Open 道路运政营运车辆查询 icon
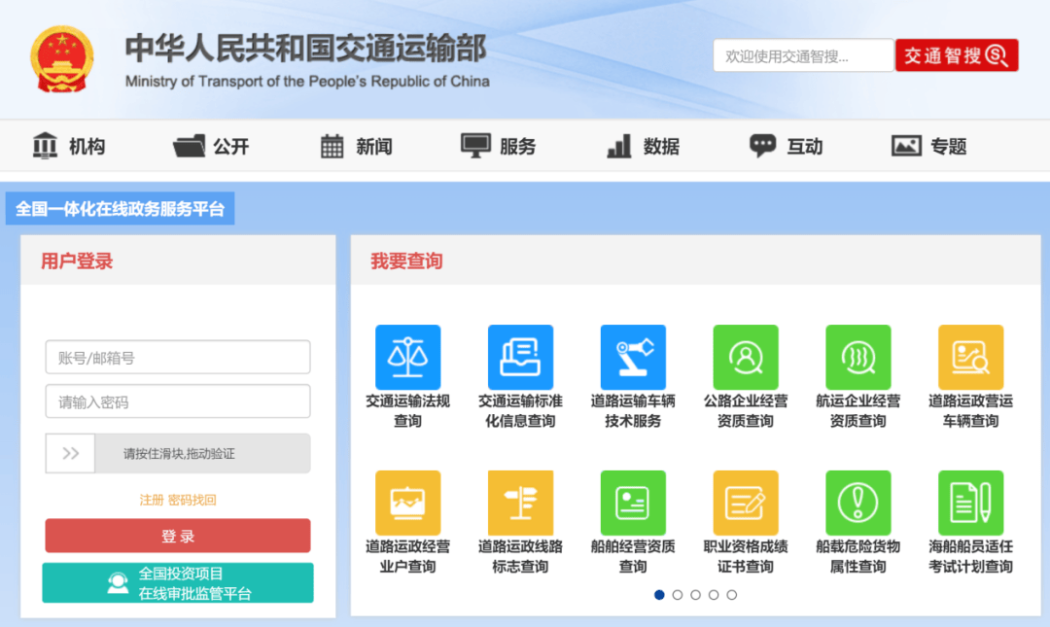This screenshot has height=627, width=1050. pos(970,357)
